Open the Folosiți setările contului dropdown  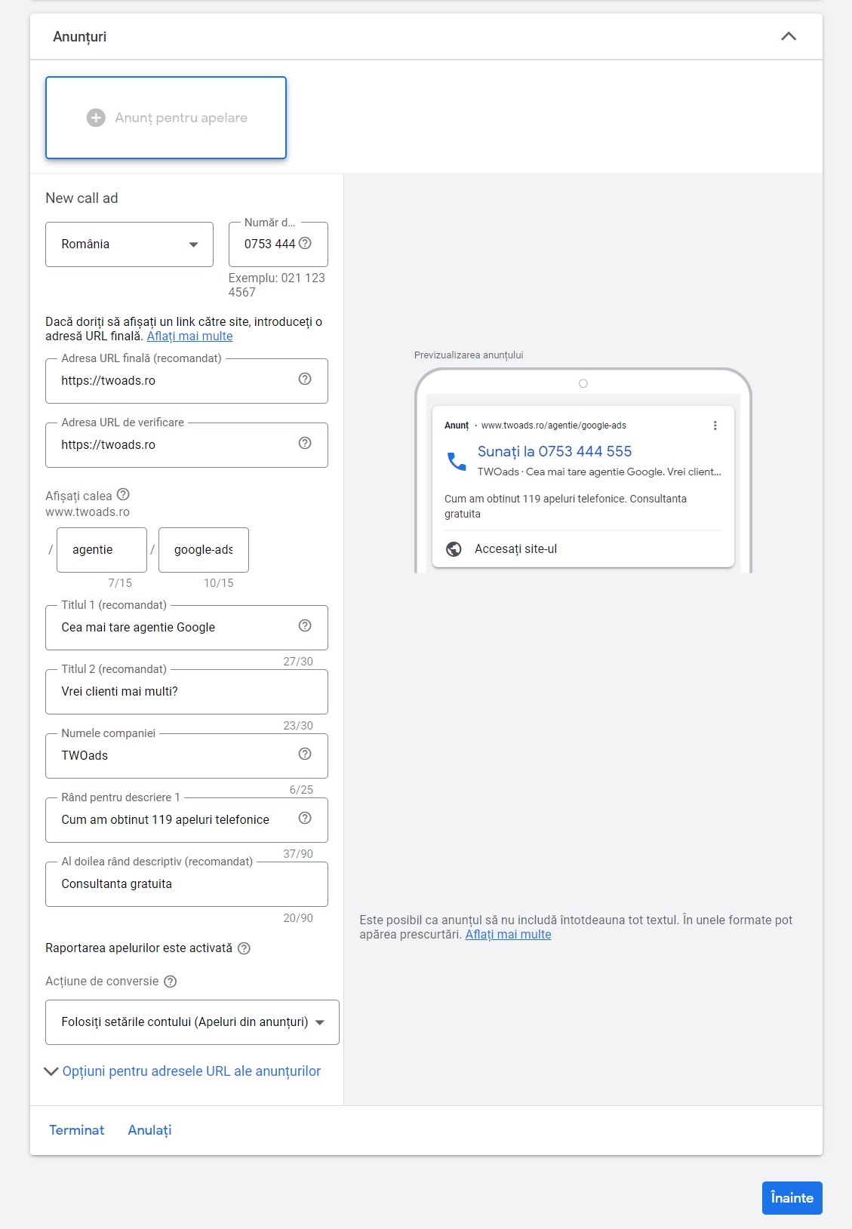pos(192,1022)
